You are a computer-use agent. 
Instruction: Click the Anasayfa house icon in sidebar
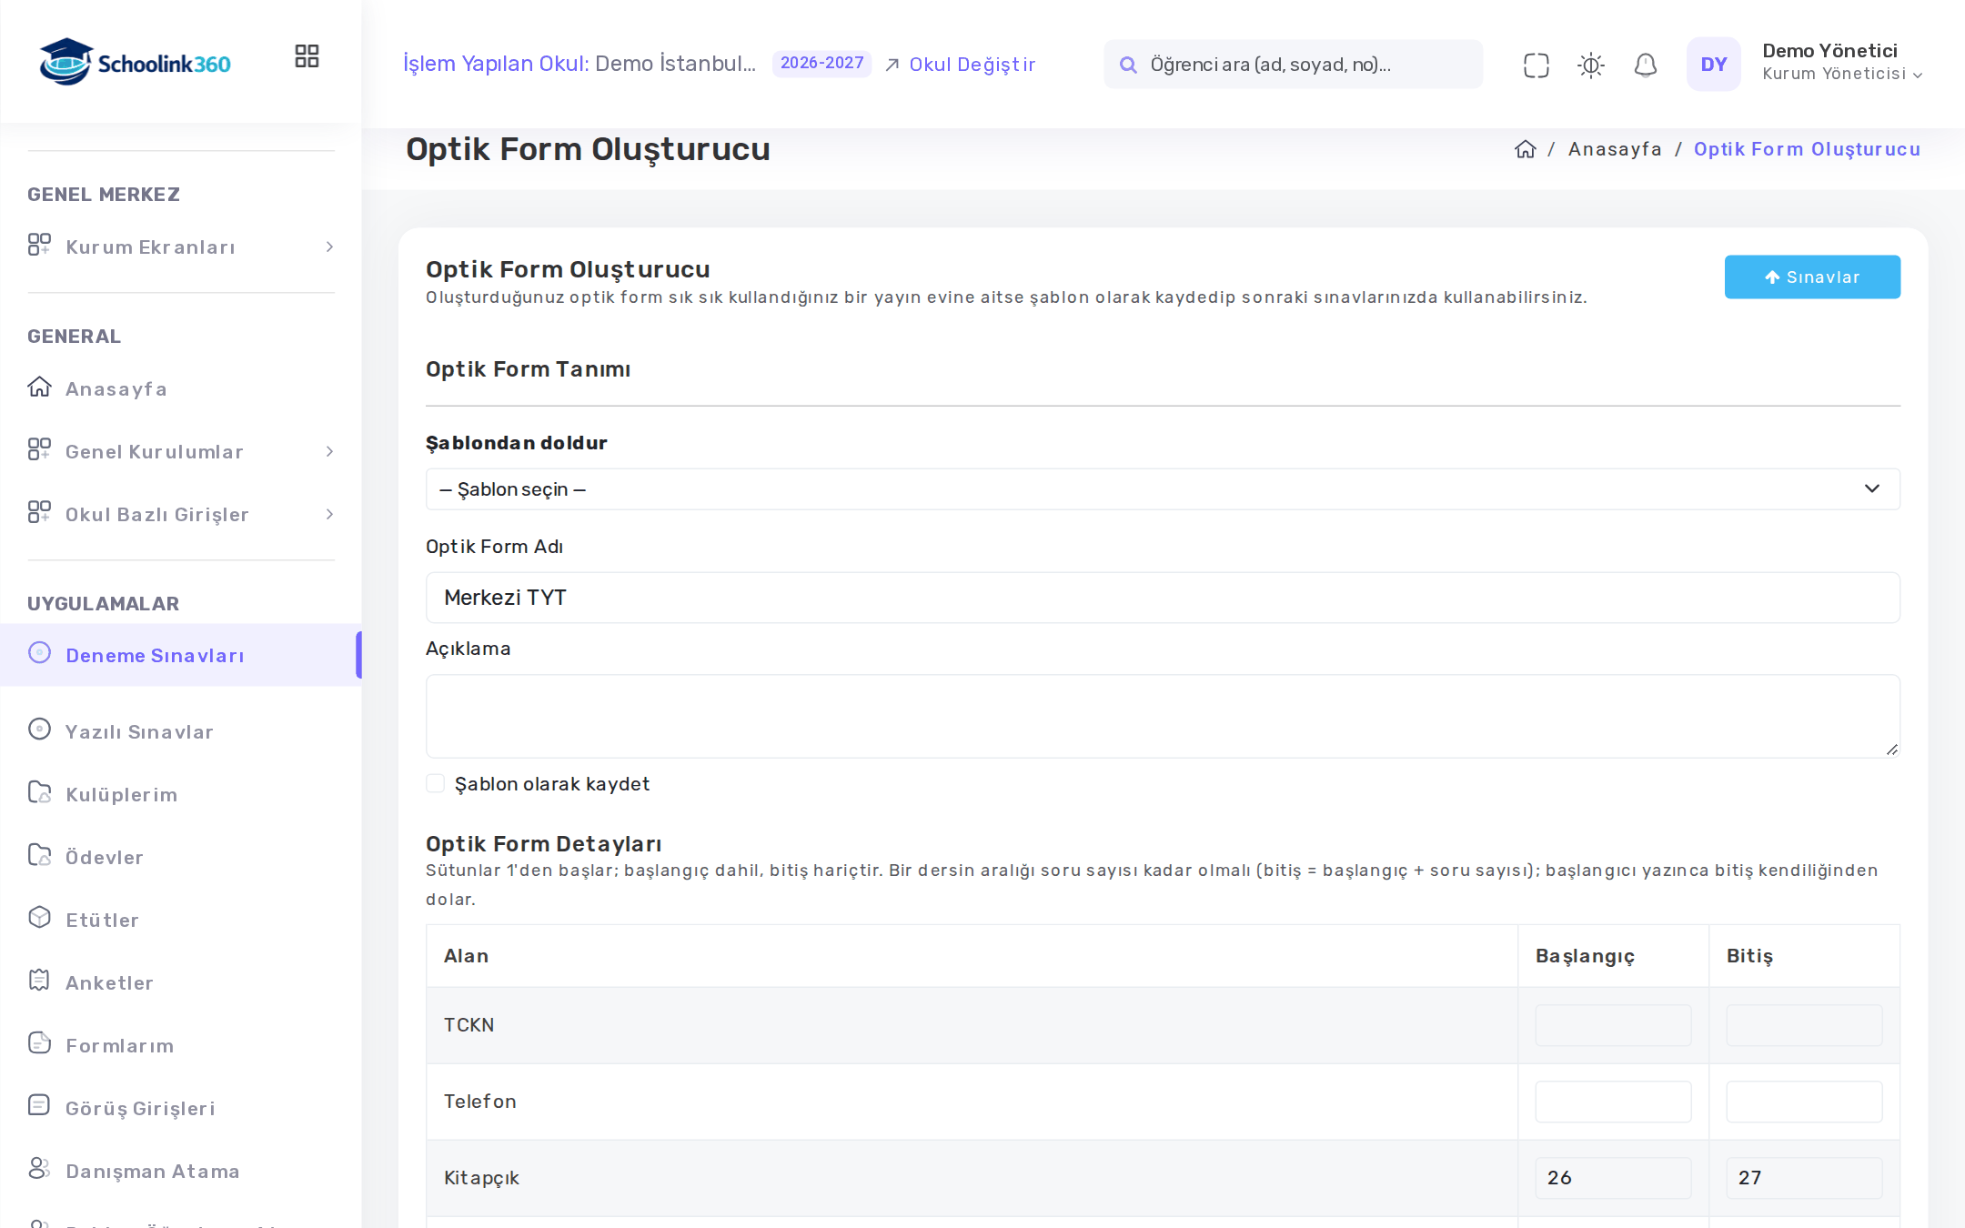pos(39,388)
